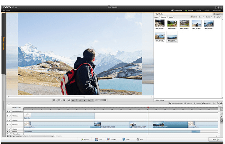This screenshot has width=225, height=144.
Task: Open Nero PiP tool
Action: [x=188, y=103]
